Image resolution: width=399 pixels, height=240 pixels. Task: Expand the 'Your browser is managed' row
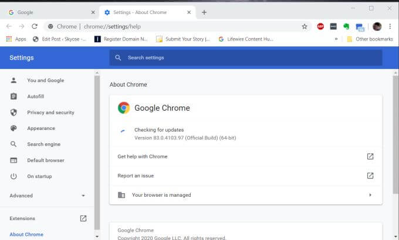click(x=245, y=195)
